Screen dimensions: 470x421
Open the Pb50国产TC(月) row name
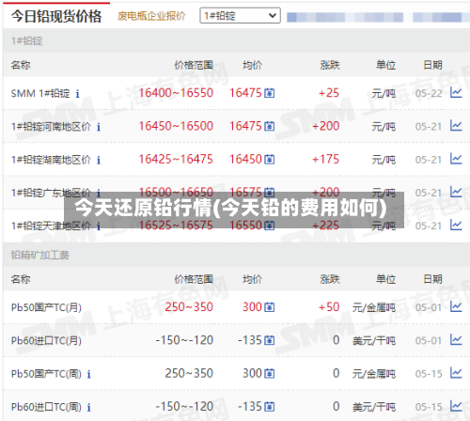point(46,307)
